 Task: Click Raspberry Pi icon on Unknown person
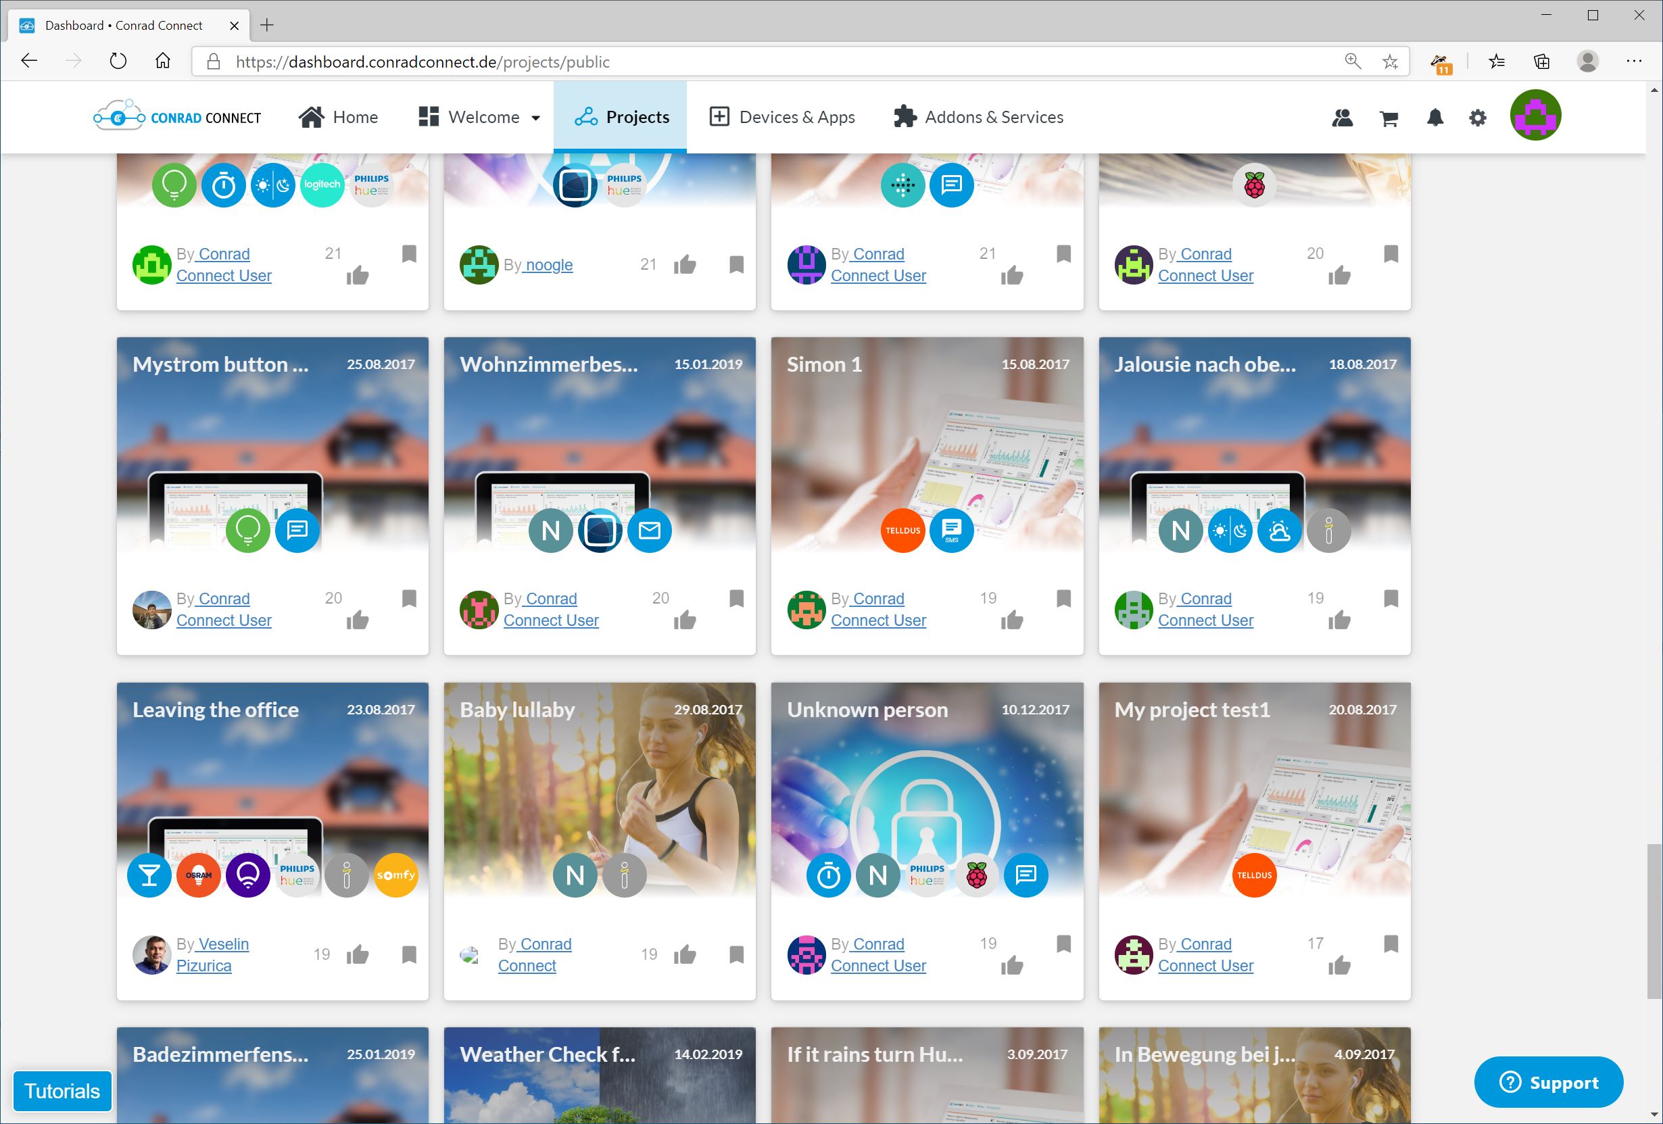tap(976, 875)
